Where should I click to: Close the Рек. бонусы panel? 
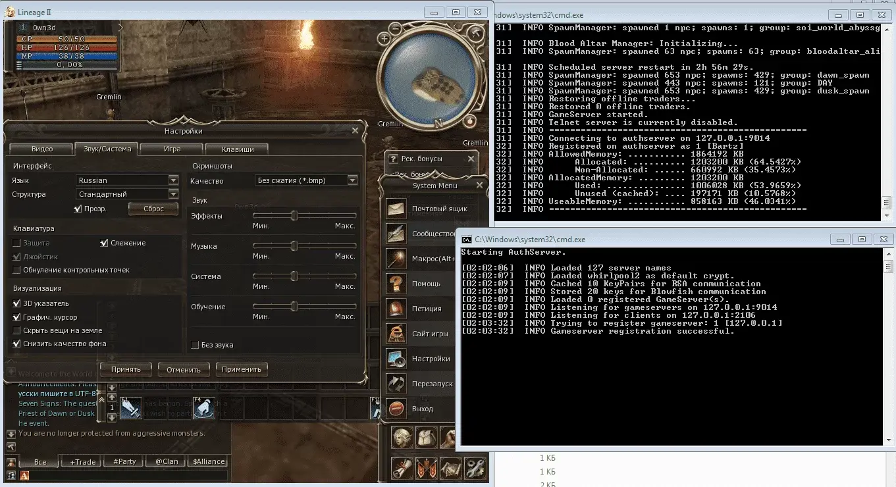coord(471,159)
